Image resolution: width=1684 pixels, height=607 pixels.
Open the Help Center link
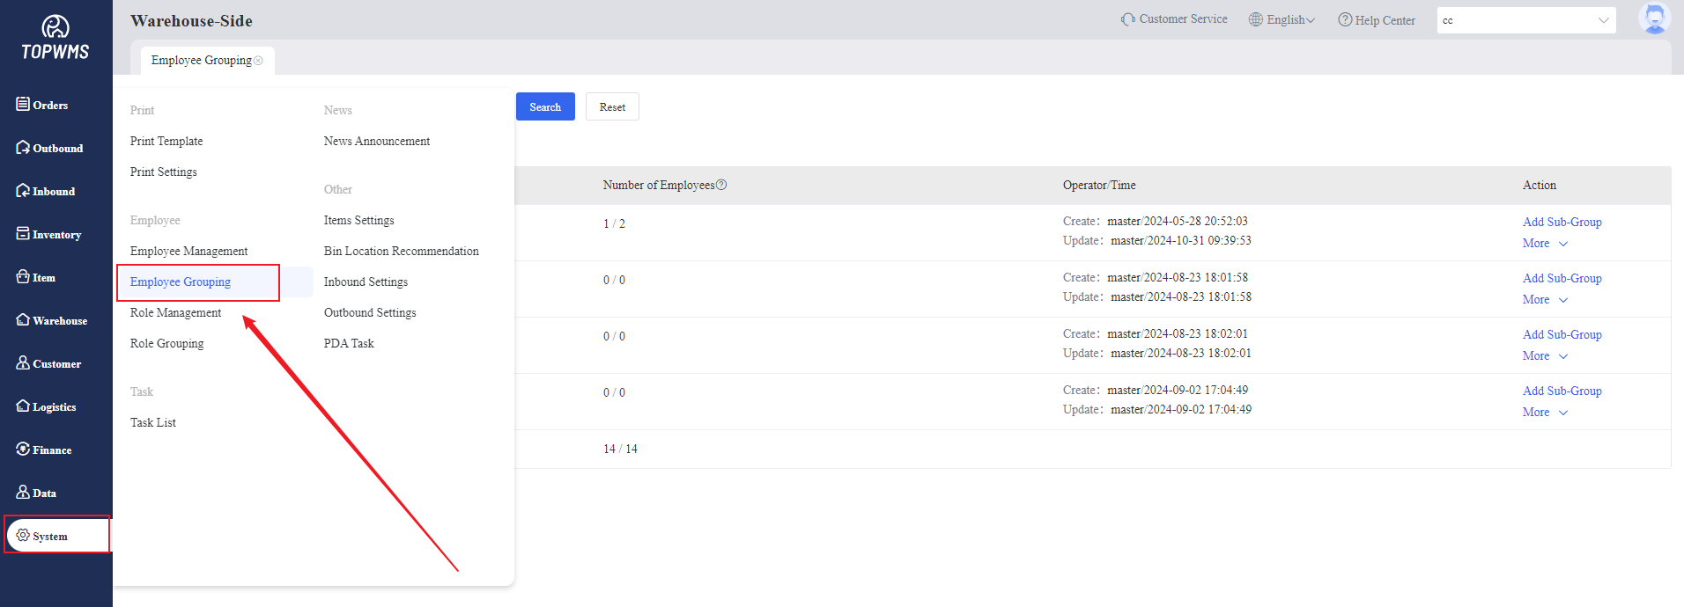pos(1377,20)
